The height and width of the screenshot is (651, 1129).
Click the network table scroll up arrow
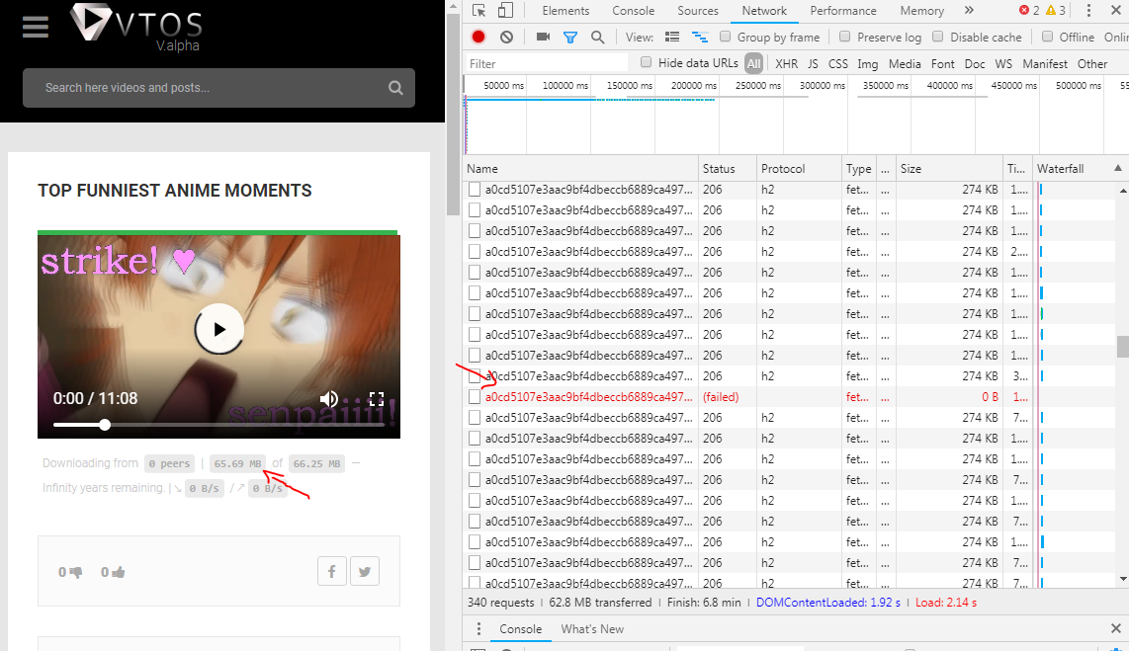pyautogui.click(x=1123, y=191)
